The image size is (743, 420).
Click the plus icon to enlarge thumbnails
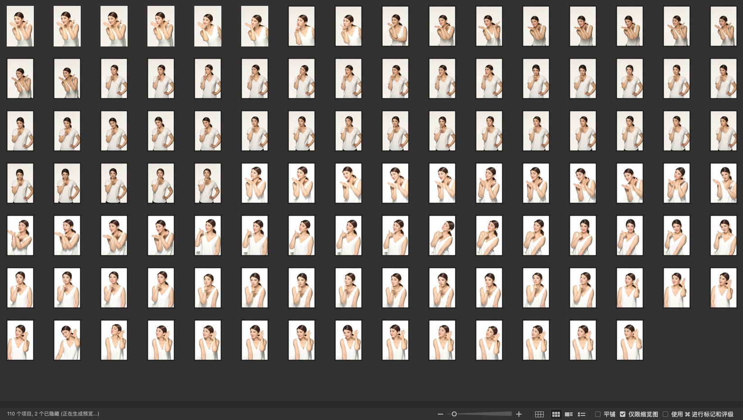pos(519,414)
